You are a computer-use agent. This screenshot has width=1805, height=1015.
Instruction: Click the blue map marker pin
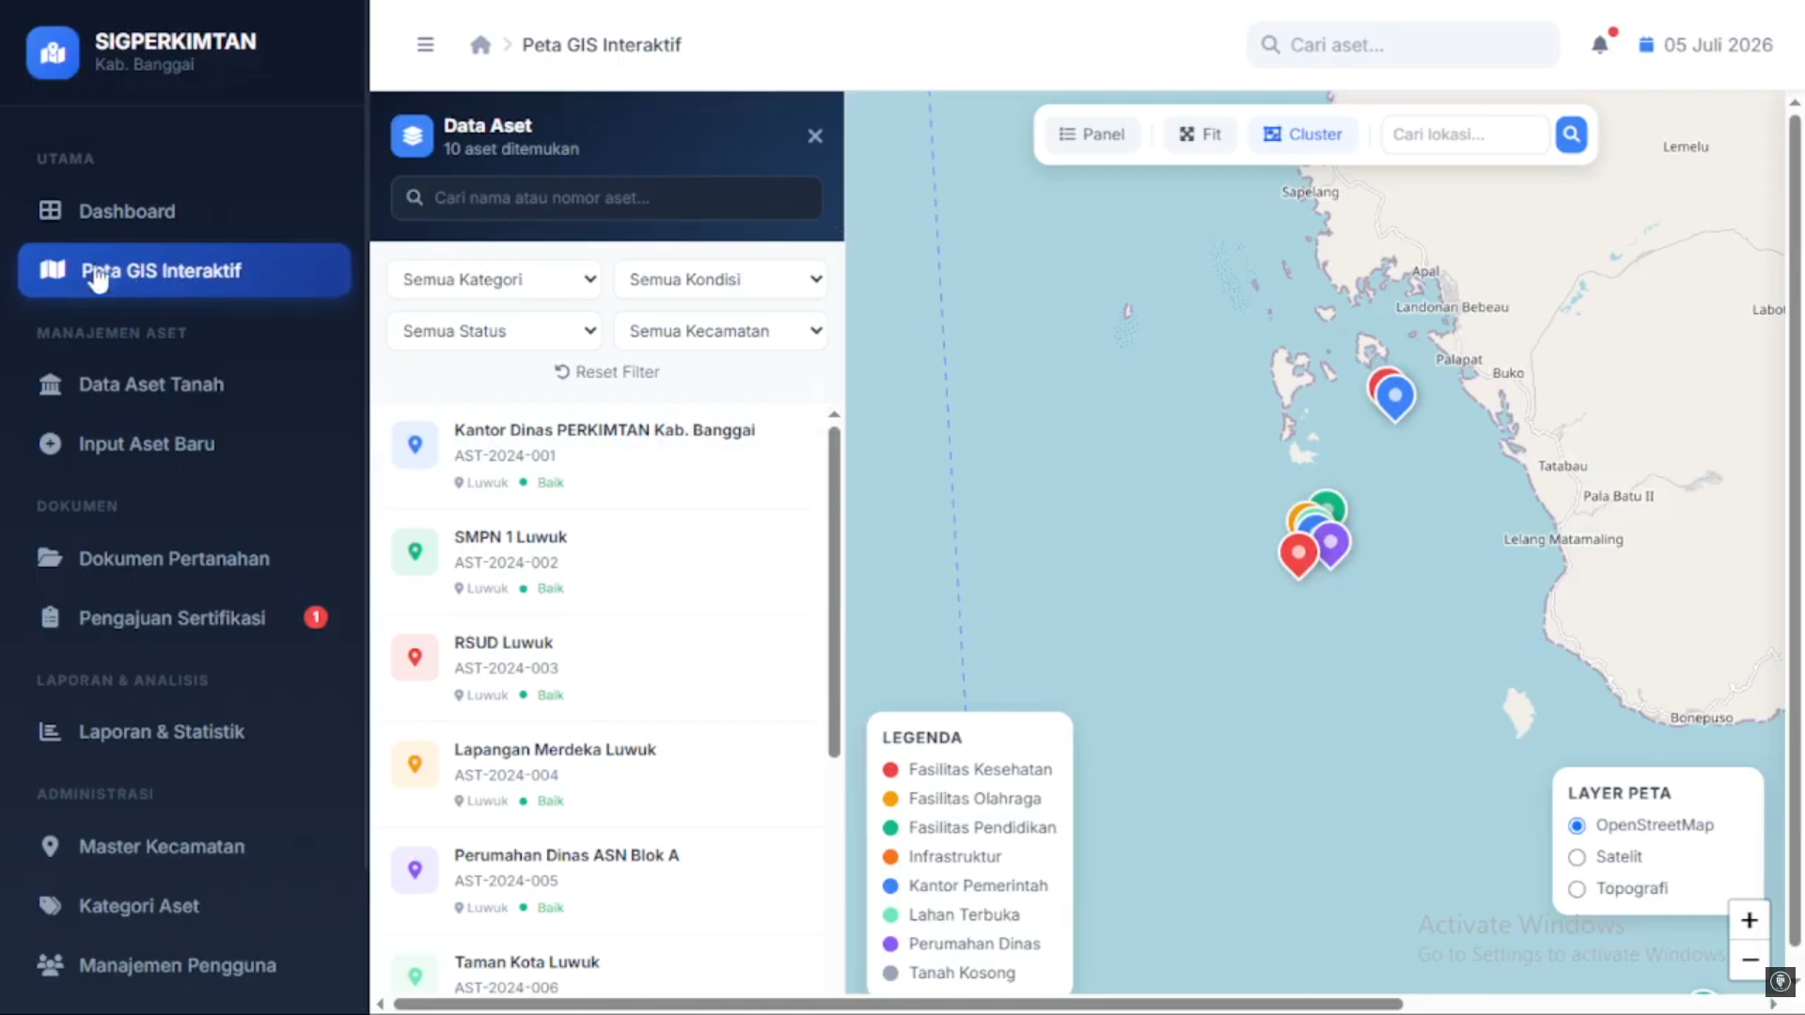click(1395, 398)
